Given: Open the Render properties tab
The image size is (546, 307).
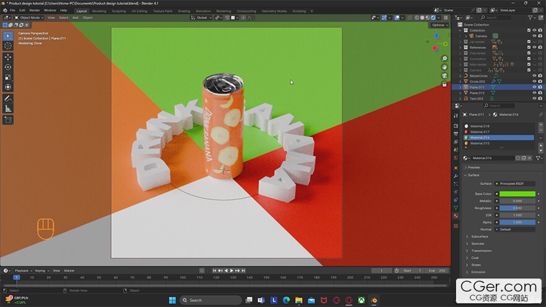Looking at the screenshot, I should point(456,126).
